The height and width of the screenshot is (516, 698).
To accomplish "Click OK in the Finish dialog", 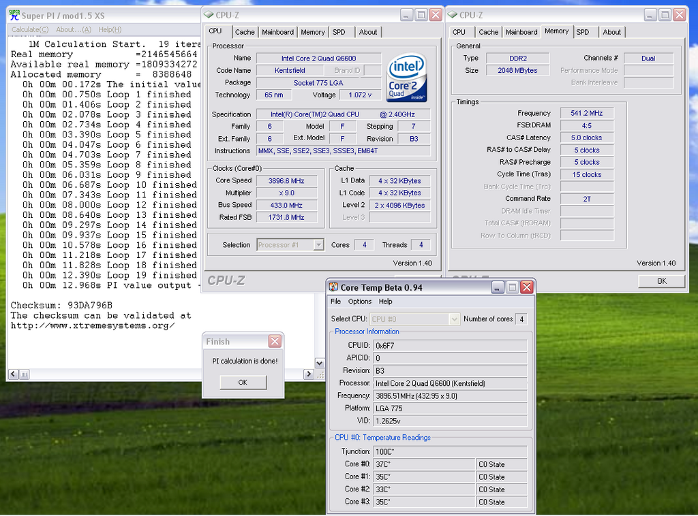I will [x=243, y=382].
